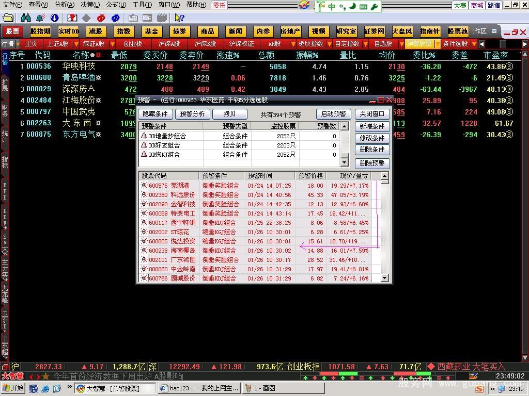The height and width of the screenshot is (396, 529).
Task: Open the 画图 Paint taskbar item
Action: pos(284,388)
